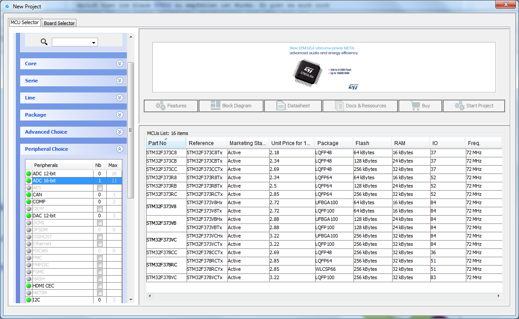Click the green status dot beside DAC 12-bit
Viewport: 519px width, 319px height.
click(x=29, y=216)
